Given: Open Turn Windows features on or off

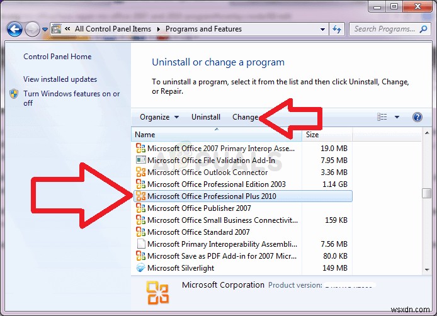Looking at the screenshot, I should (x=72, y=98).
